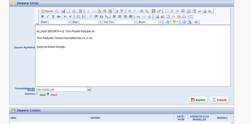Screen dimensions: 251x124
Task: Insert a table into the announcement
Action: [168, 16]
